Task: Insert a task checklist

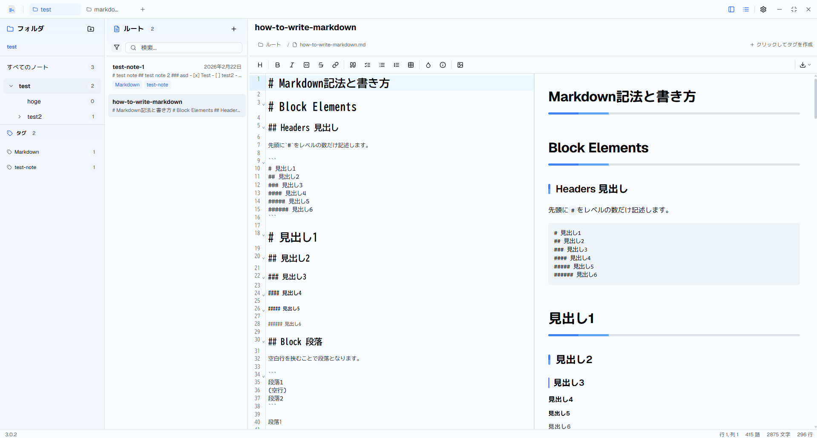Action: pyautogui.click(x=367, y=65)
